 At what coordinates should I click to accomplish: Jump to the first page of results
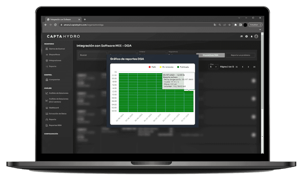click(x=237, y=67)
